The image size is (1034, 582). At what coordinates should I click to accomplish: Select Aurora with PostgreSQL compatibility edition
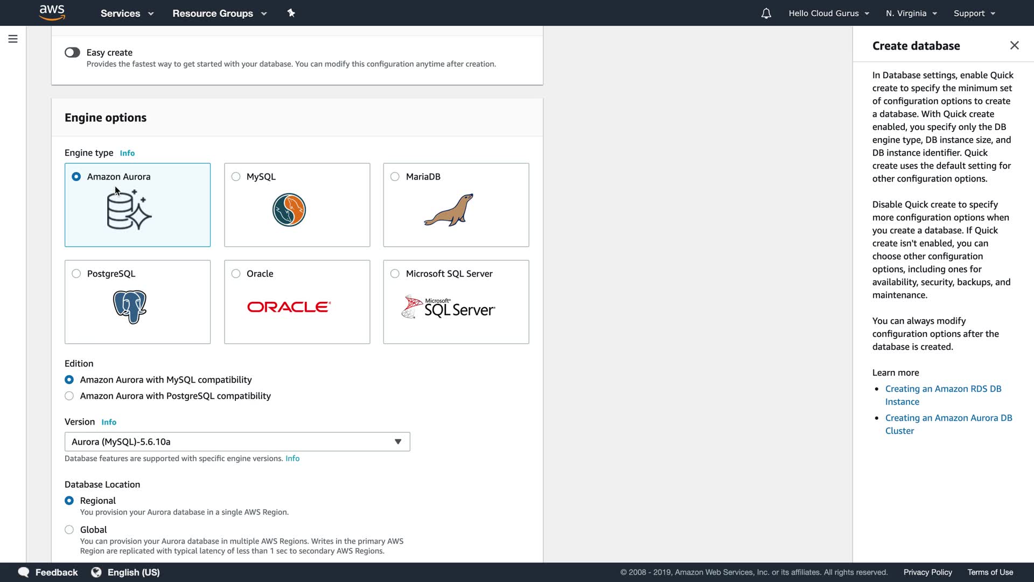[69, 396]
